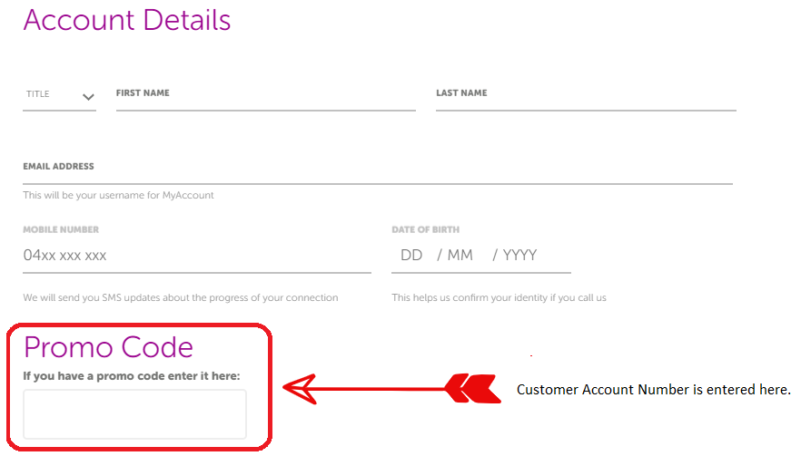Select the Promo Code heading

(x=108, y=347)
